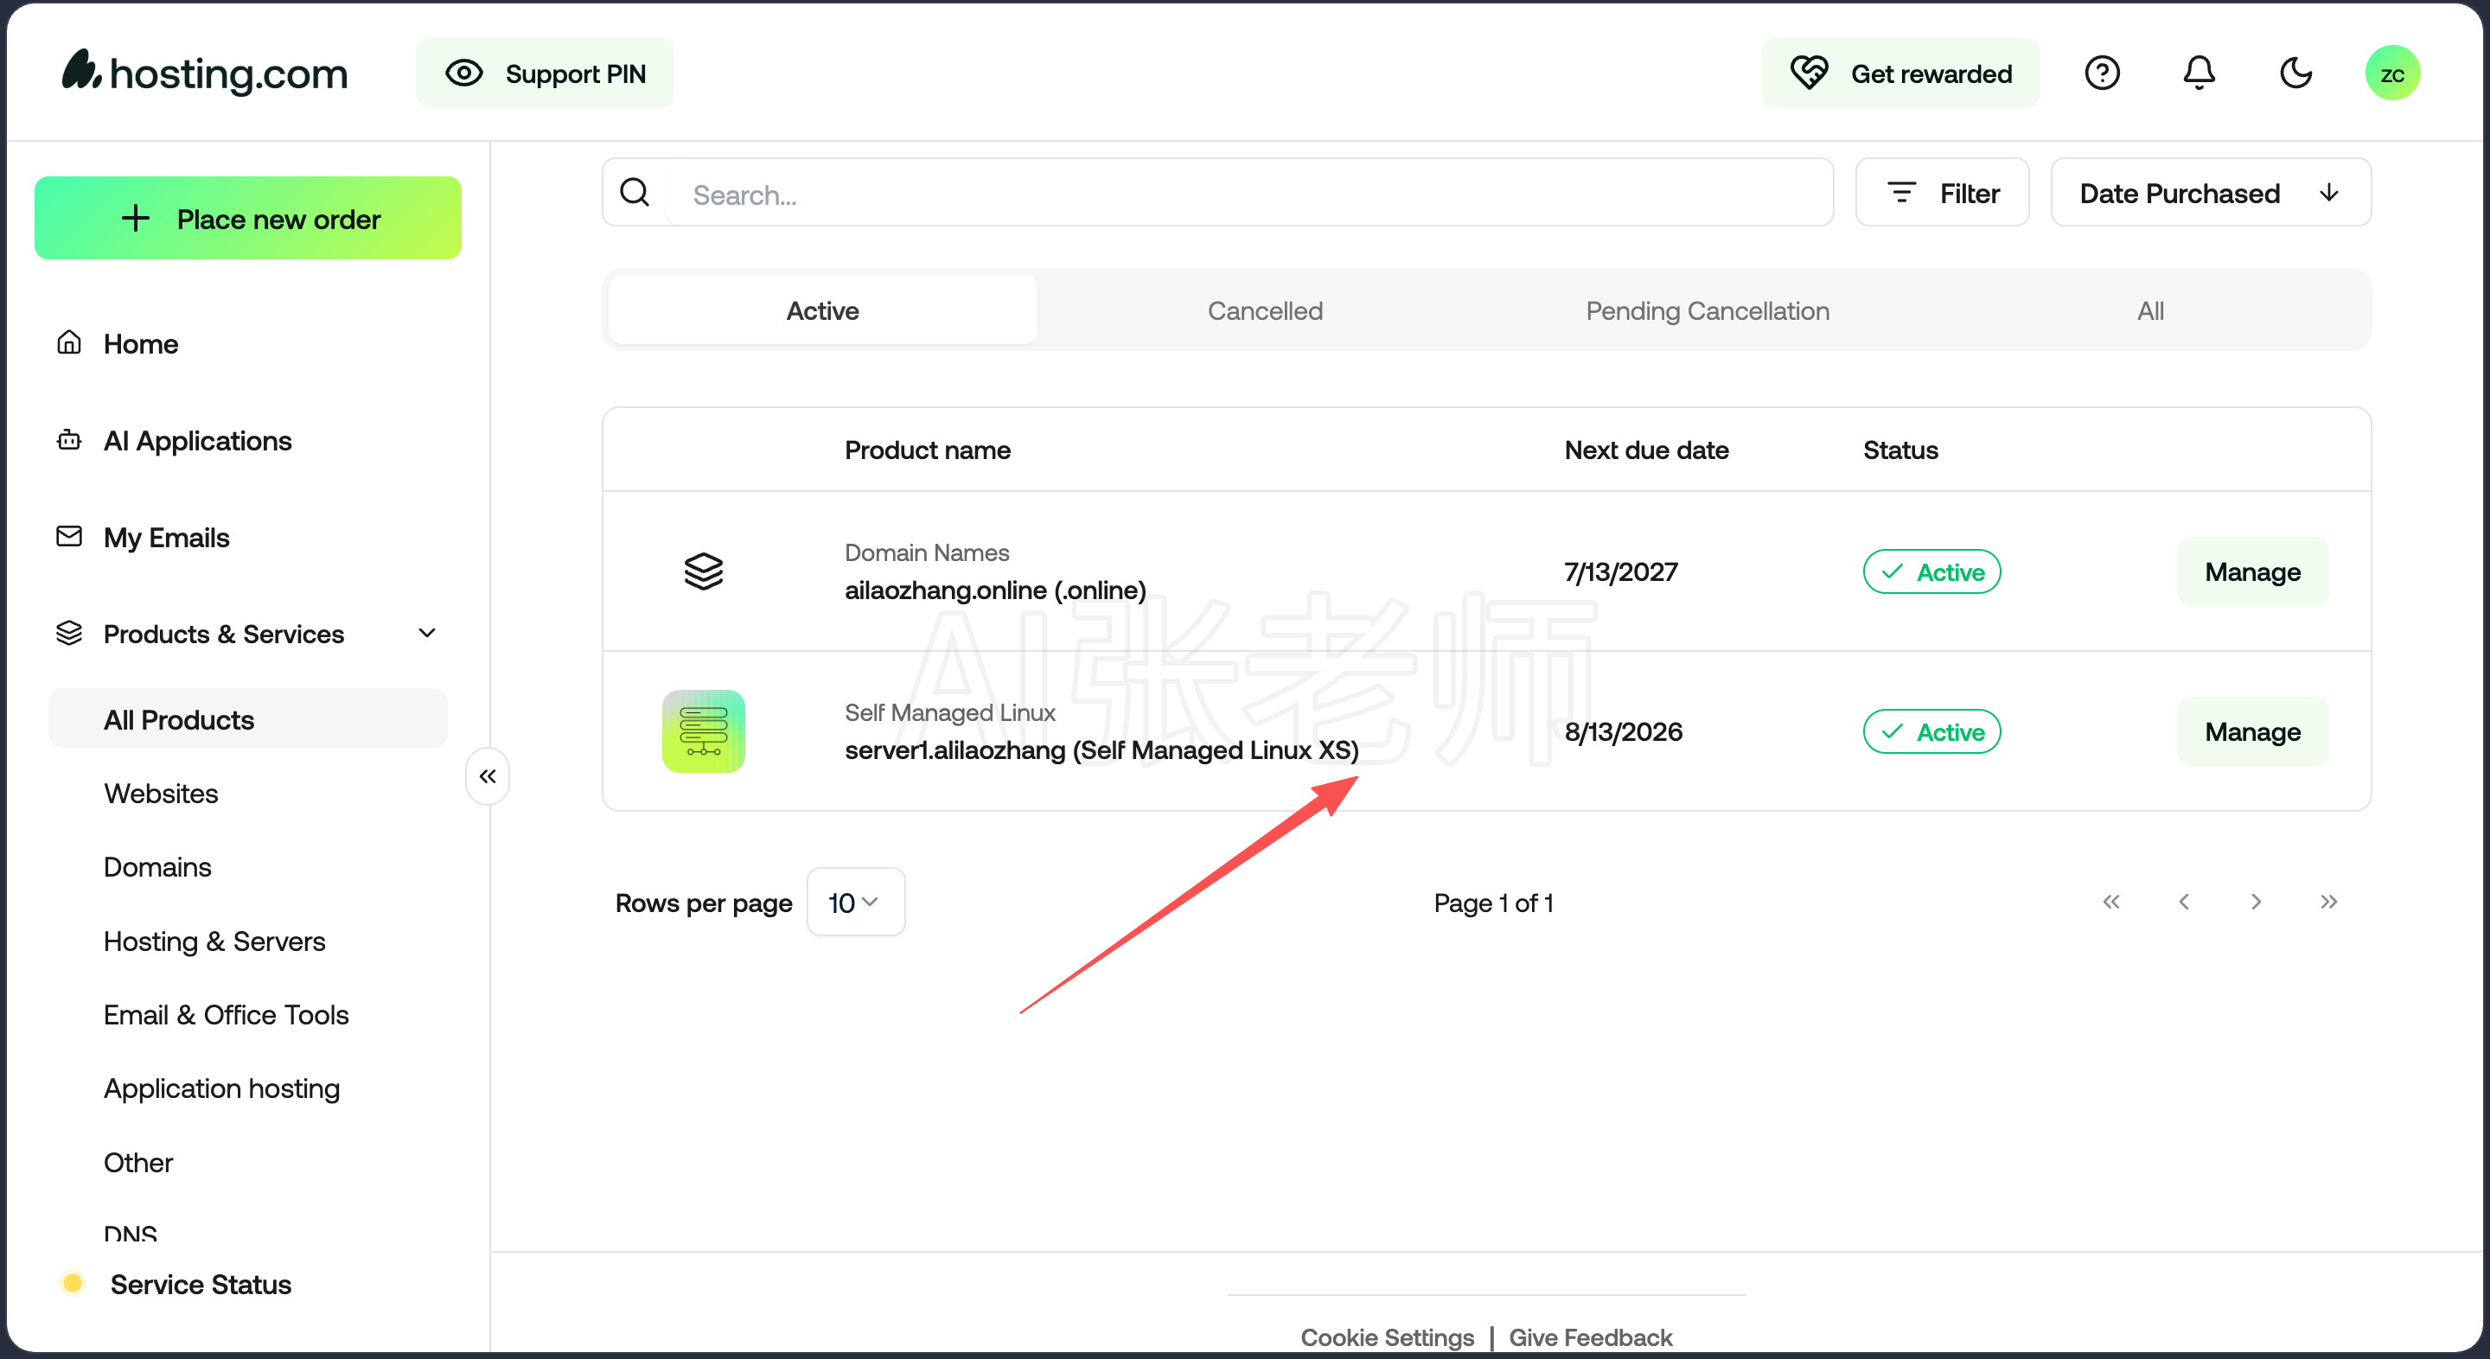Manage the server1.alilaozhang Linux server
2490x1359 pixels.
point(2253,731)
